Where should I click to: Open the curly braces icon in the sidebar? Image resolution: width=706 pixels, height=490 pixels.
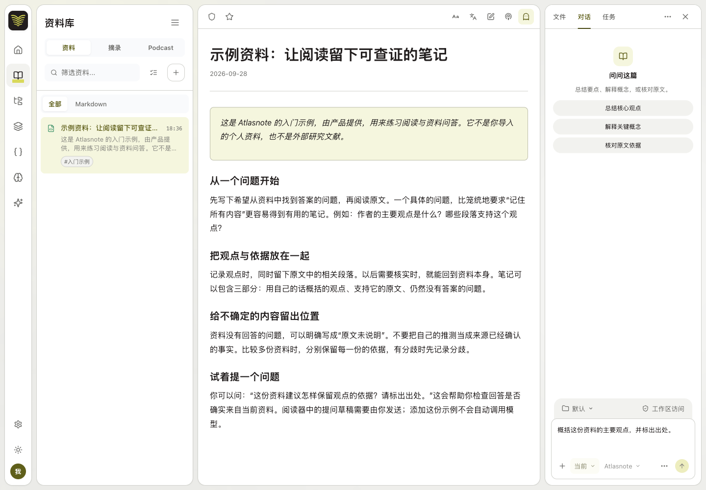tap(18, 152)
